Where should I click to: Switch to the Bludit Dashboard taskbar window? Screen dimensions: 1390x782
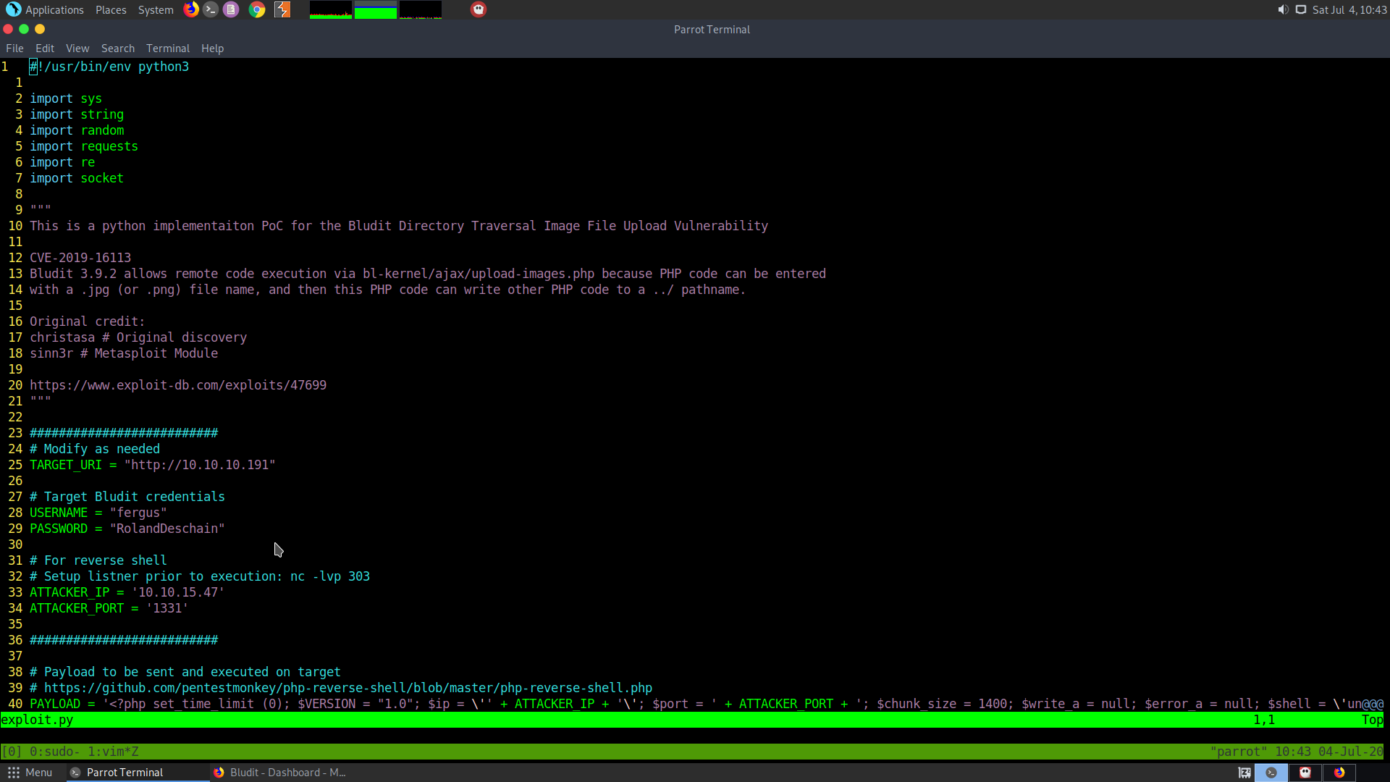click(x=279, y=773)
